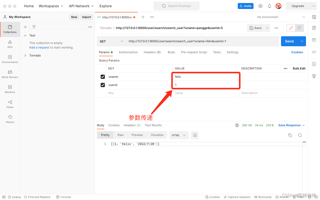Click the filter icon in collections search
This screenshot has width=320, height=200.
coord(34,27)
